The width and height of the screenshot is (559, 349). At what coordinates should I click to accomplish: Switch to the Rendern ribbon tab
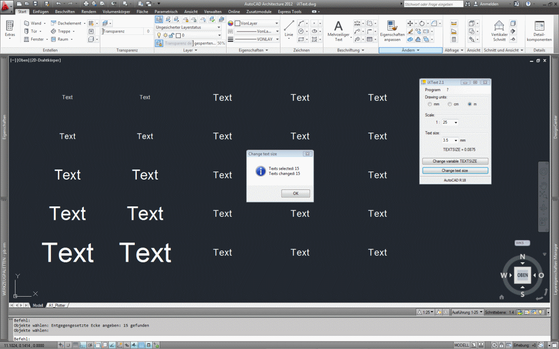click(88, 12)
